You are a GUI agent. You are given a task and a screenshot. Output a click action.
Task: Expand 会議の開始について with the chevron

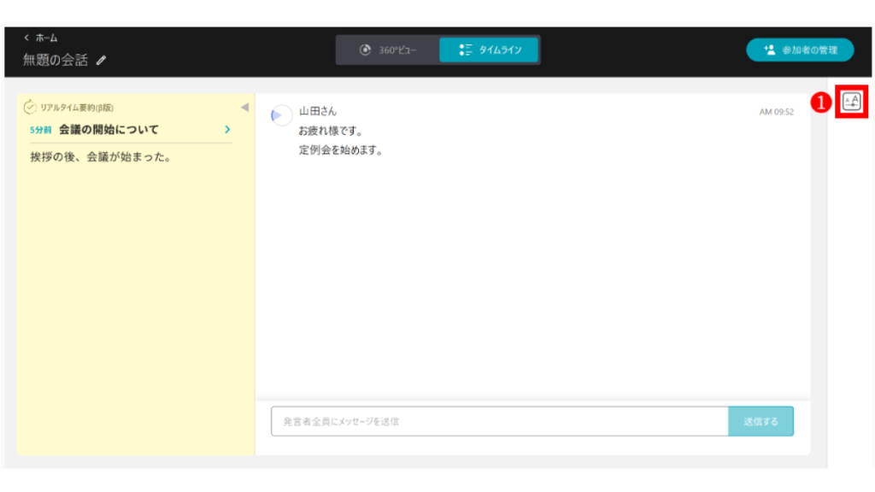[227, 130]
